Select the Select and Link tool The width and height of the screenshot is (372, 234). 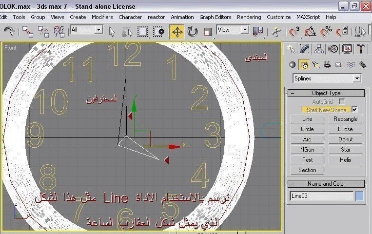click(28, 32)
